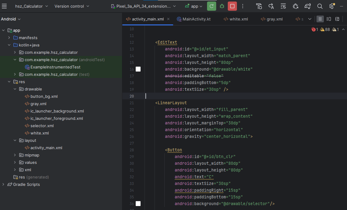Open the hamburger main menu

click(x=5, y=6)
